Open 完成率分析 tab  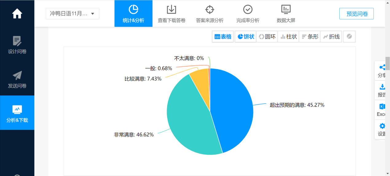248,14
